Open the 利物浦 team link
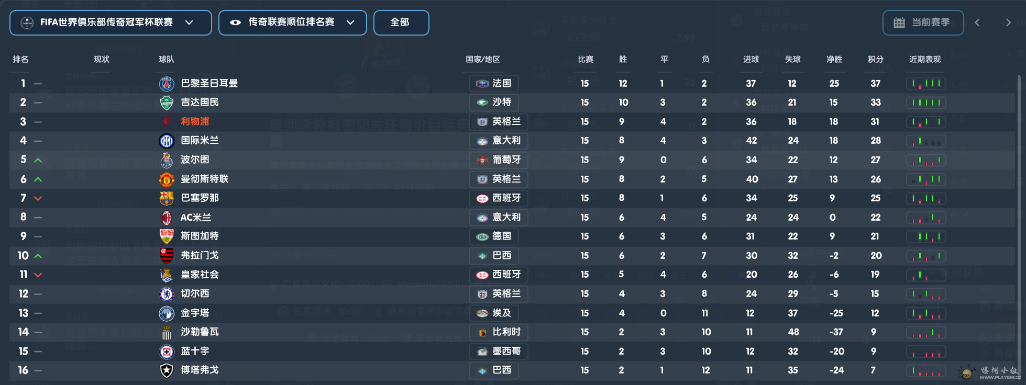This screenshot has width=1026, height=385. click(195, 121)
